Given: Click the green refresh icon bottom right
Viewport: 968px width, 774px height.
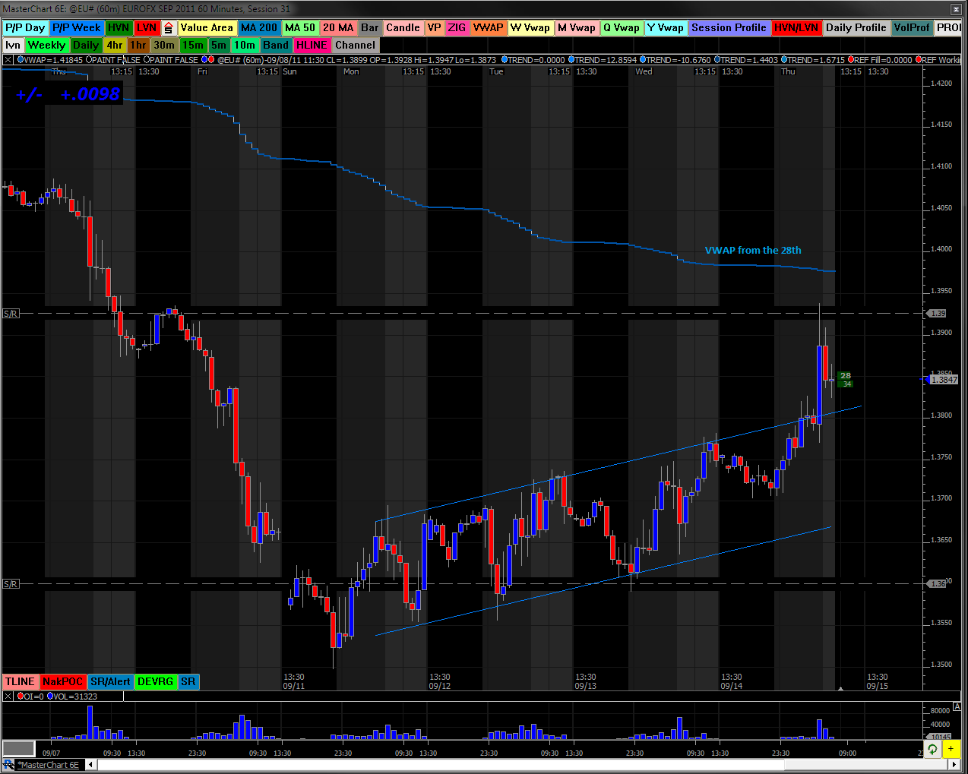Looking at the screenshot, I should pyautogui.click(x=932, y=749).
